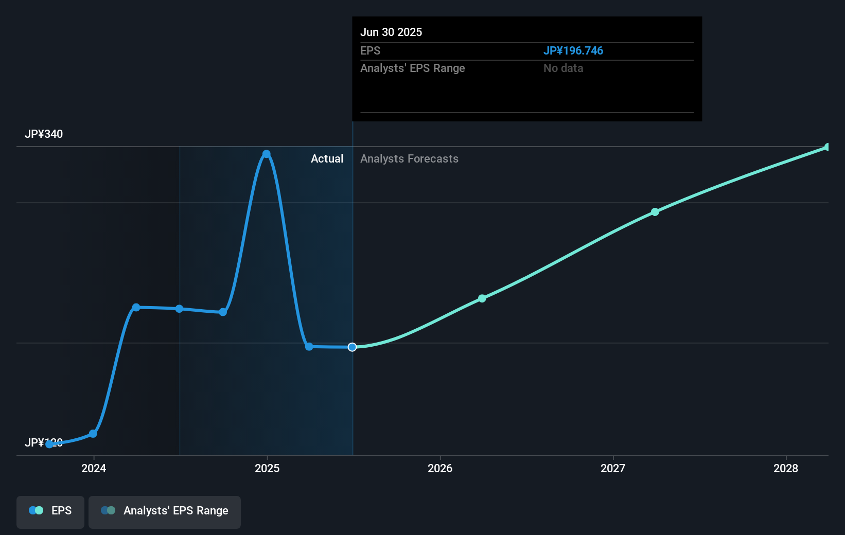Select the forecast data point after 2026
845x535 pixels.
click(x=482, y=298)
